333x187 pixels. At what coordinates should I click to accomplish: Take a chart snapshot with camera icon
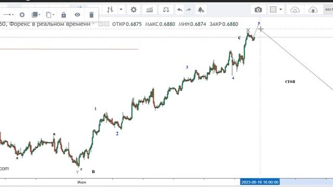pos(258,10)
